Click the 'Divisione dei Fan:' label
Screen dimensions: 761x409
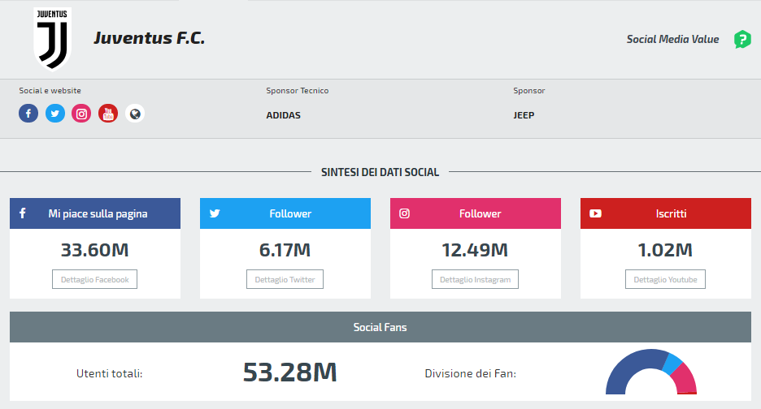pos(470,373)
